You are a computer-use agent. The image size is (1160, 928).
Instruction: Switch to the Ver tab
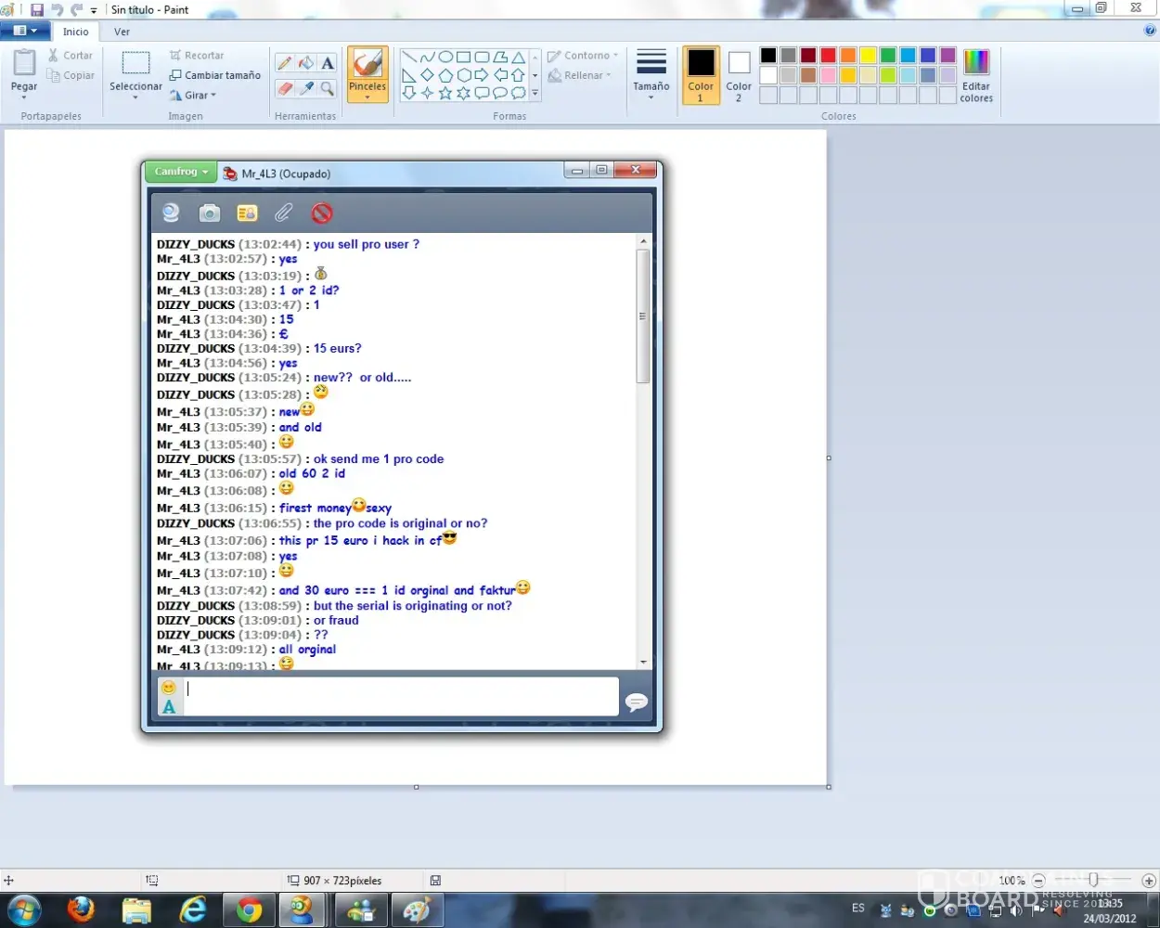point(122,32)
